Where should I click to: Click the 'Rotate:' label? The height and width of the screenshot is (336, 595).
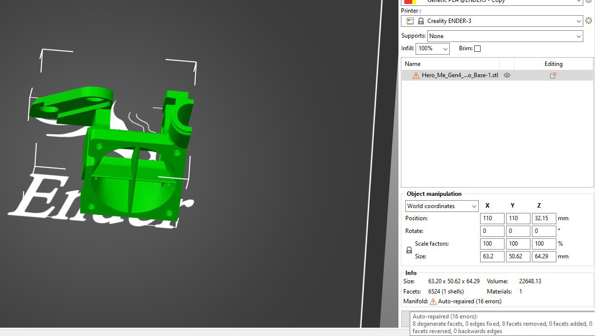(x=414, y=231)
